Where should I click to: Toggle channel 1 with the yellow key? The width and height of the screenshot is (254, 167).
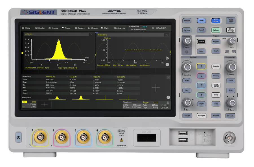(201, 66)
